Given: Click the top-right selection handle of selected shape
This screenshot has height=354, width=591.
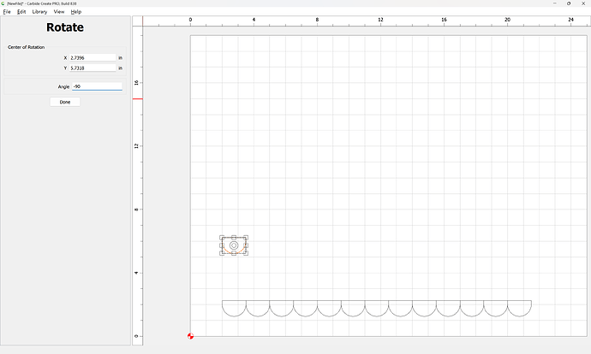Looking at the screenshot, I should (246, 238).
